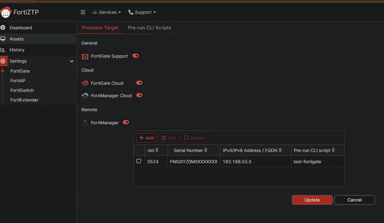Click the Delete button

pos(193,138)
